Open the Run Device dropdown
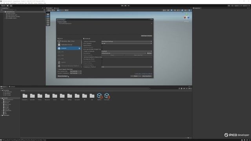The width and height of the screenshot is (251, 141). (x=124, y=53)
